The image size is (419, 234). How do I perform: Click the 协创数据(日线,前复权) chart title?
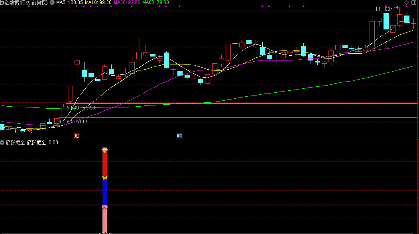tap(24, 2)
